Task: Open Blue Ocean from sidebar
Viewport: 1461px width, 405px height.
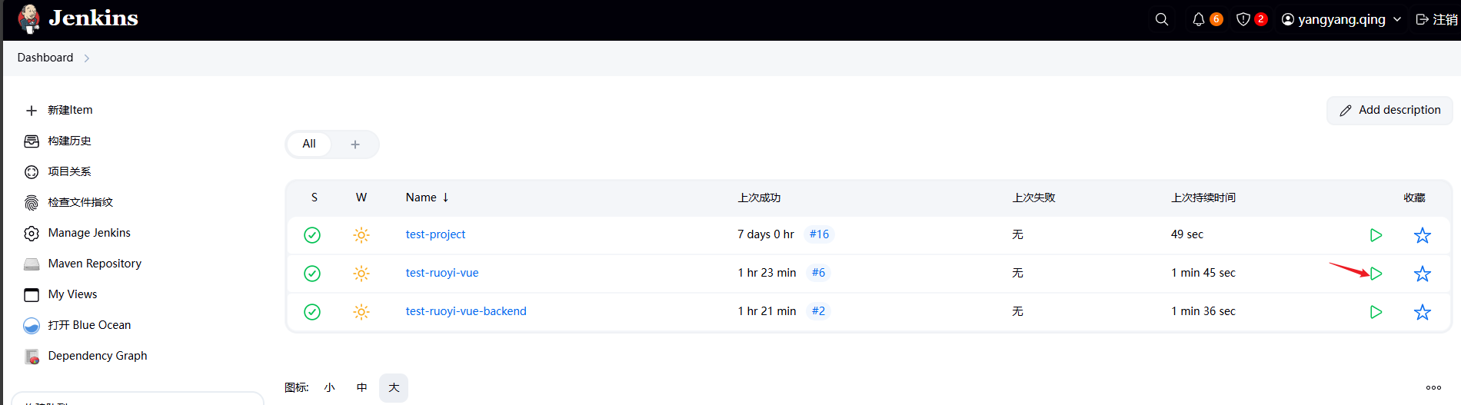Action: pyautogui.click(x=88, y=325)
